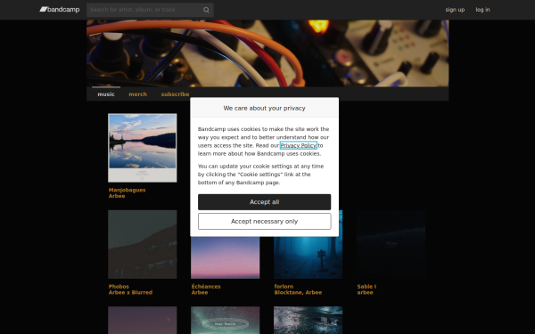Open the Manjobagues album cover

143,148
